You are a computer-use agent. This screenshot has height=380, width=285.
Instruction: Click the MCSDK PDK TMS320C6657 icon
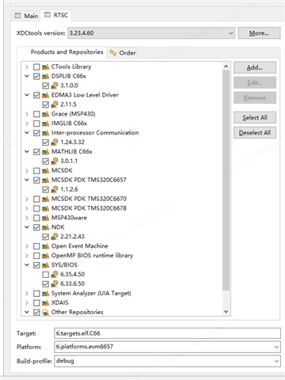pos(45,180)
